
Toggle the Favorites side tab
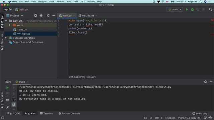[2, 100]
